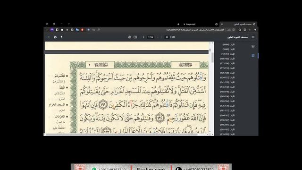
Task: Open outline entry الآيات (202-197)
Action: [x=227, y=129]
